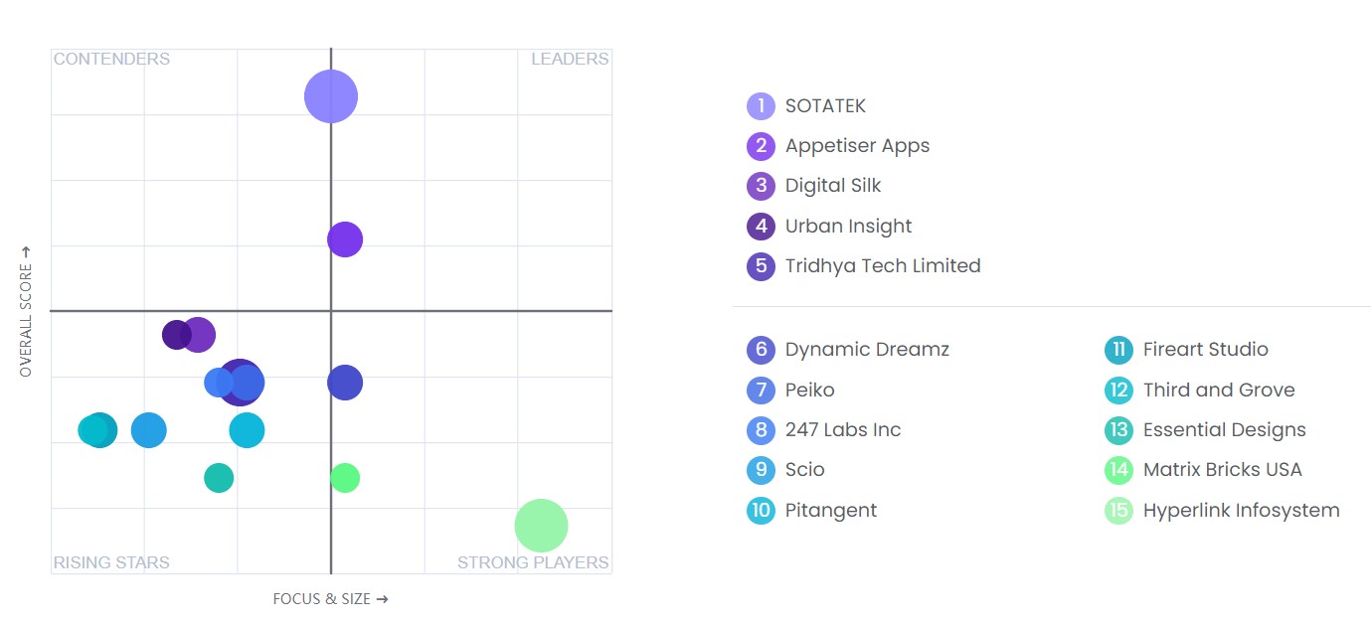Select the number 4 Urban Insight badge
This screenshot has width=1371, height=627.
[761, 227]
